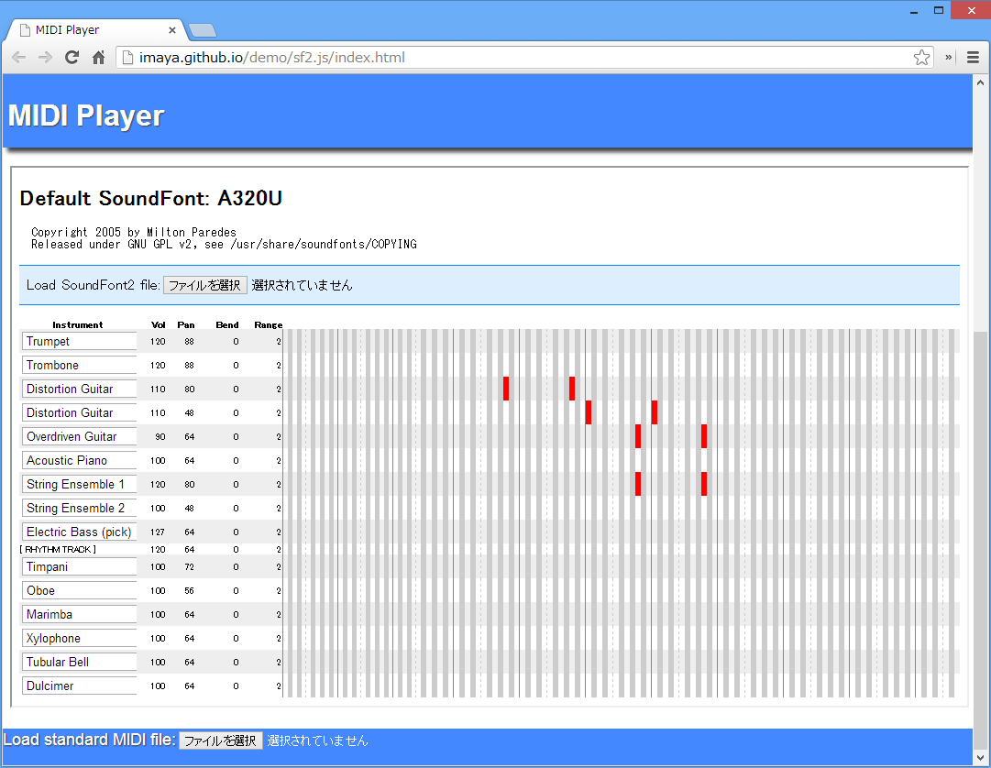
Task: Click the home icon in the toolbar
Action: (x=98, y=58)
